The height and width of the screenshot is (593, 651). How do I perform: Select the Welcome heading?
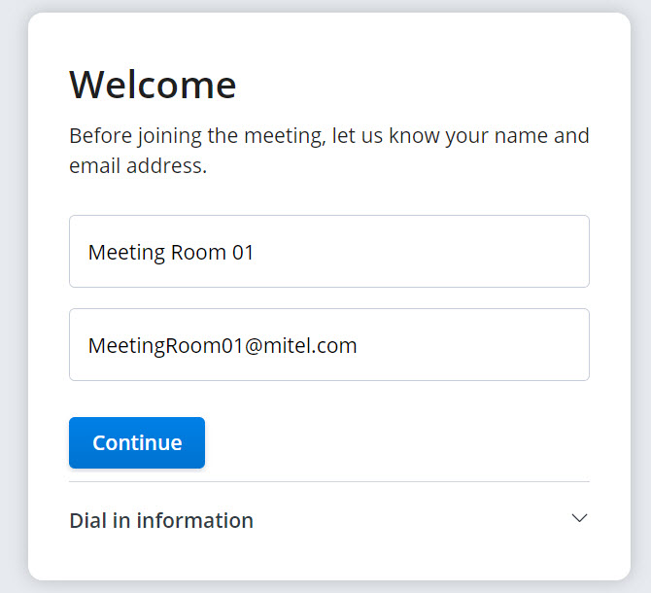point(153,85)
